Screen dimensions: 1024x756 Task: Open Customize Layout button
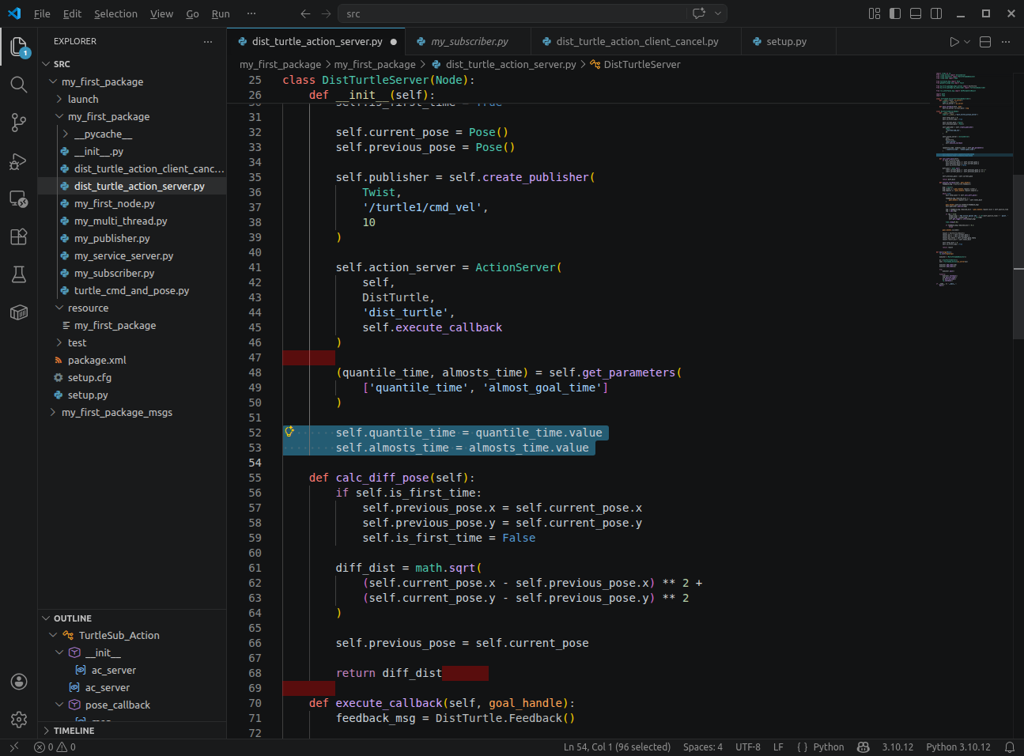[875, 13]
